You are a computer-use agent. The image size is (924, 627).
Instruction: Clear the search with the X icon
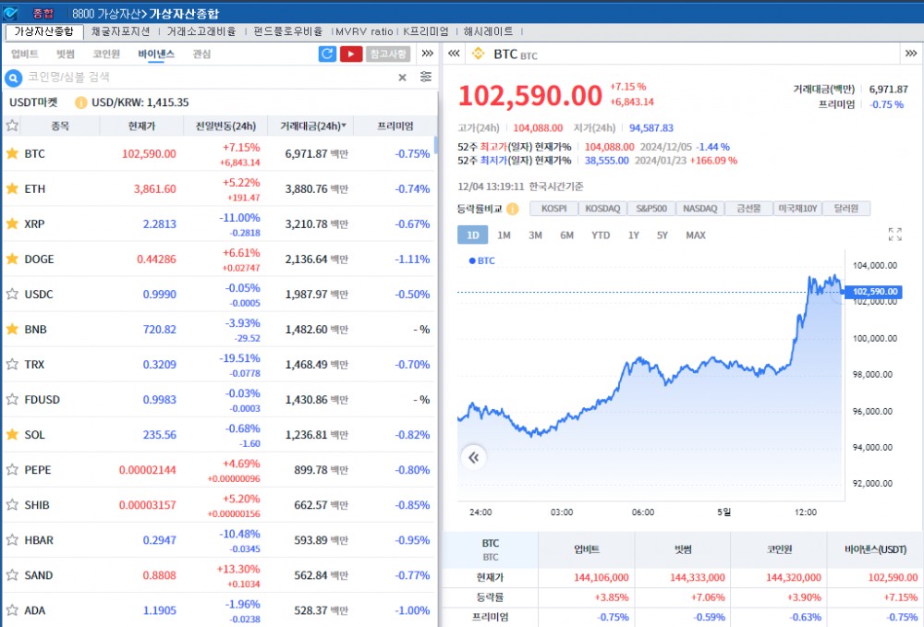(403, 77)
